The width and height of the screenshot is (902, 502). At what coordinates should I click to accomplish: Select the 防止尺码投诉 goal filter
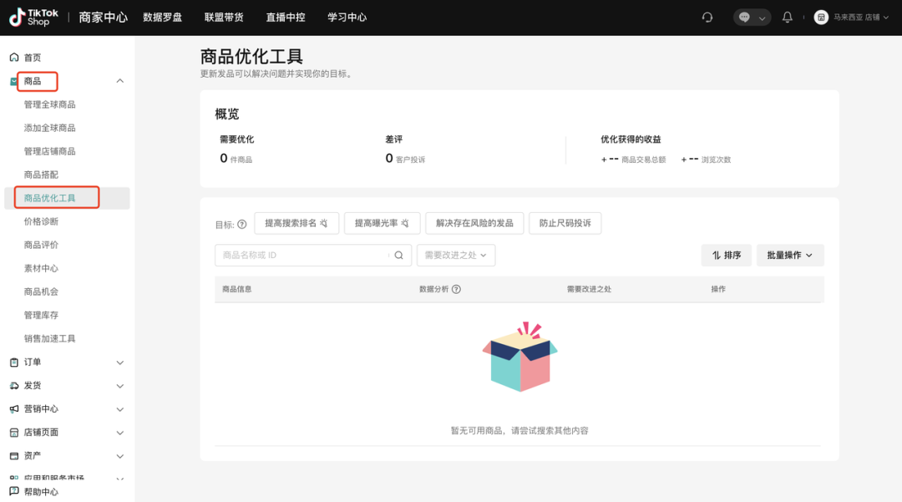click(x=565, y=223)
